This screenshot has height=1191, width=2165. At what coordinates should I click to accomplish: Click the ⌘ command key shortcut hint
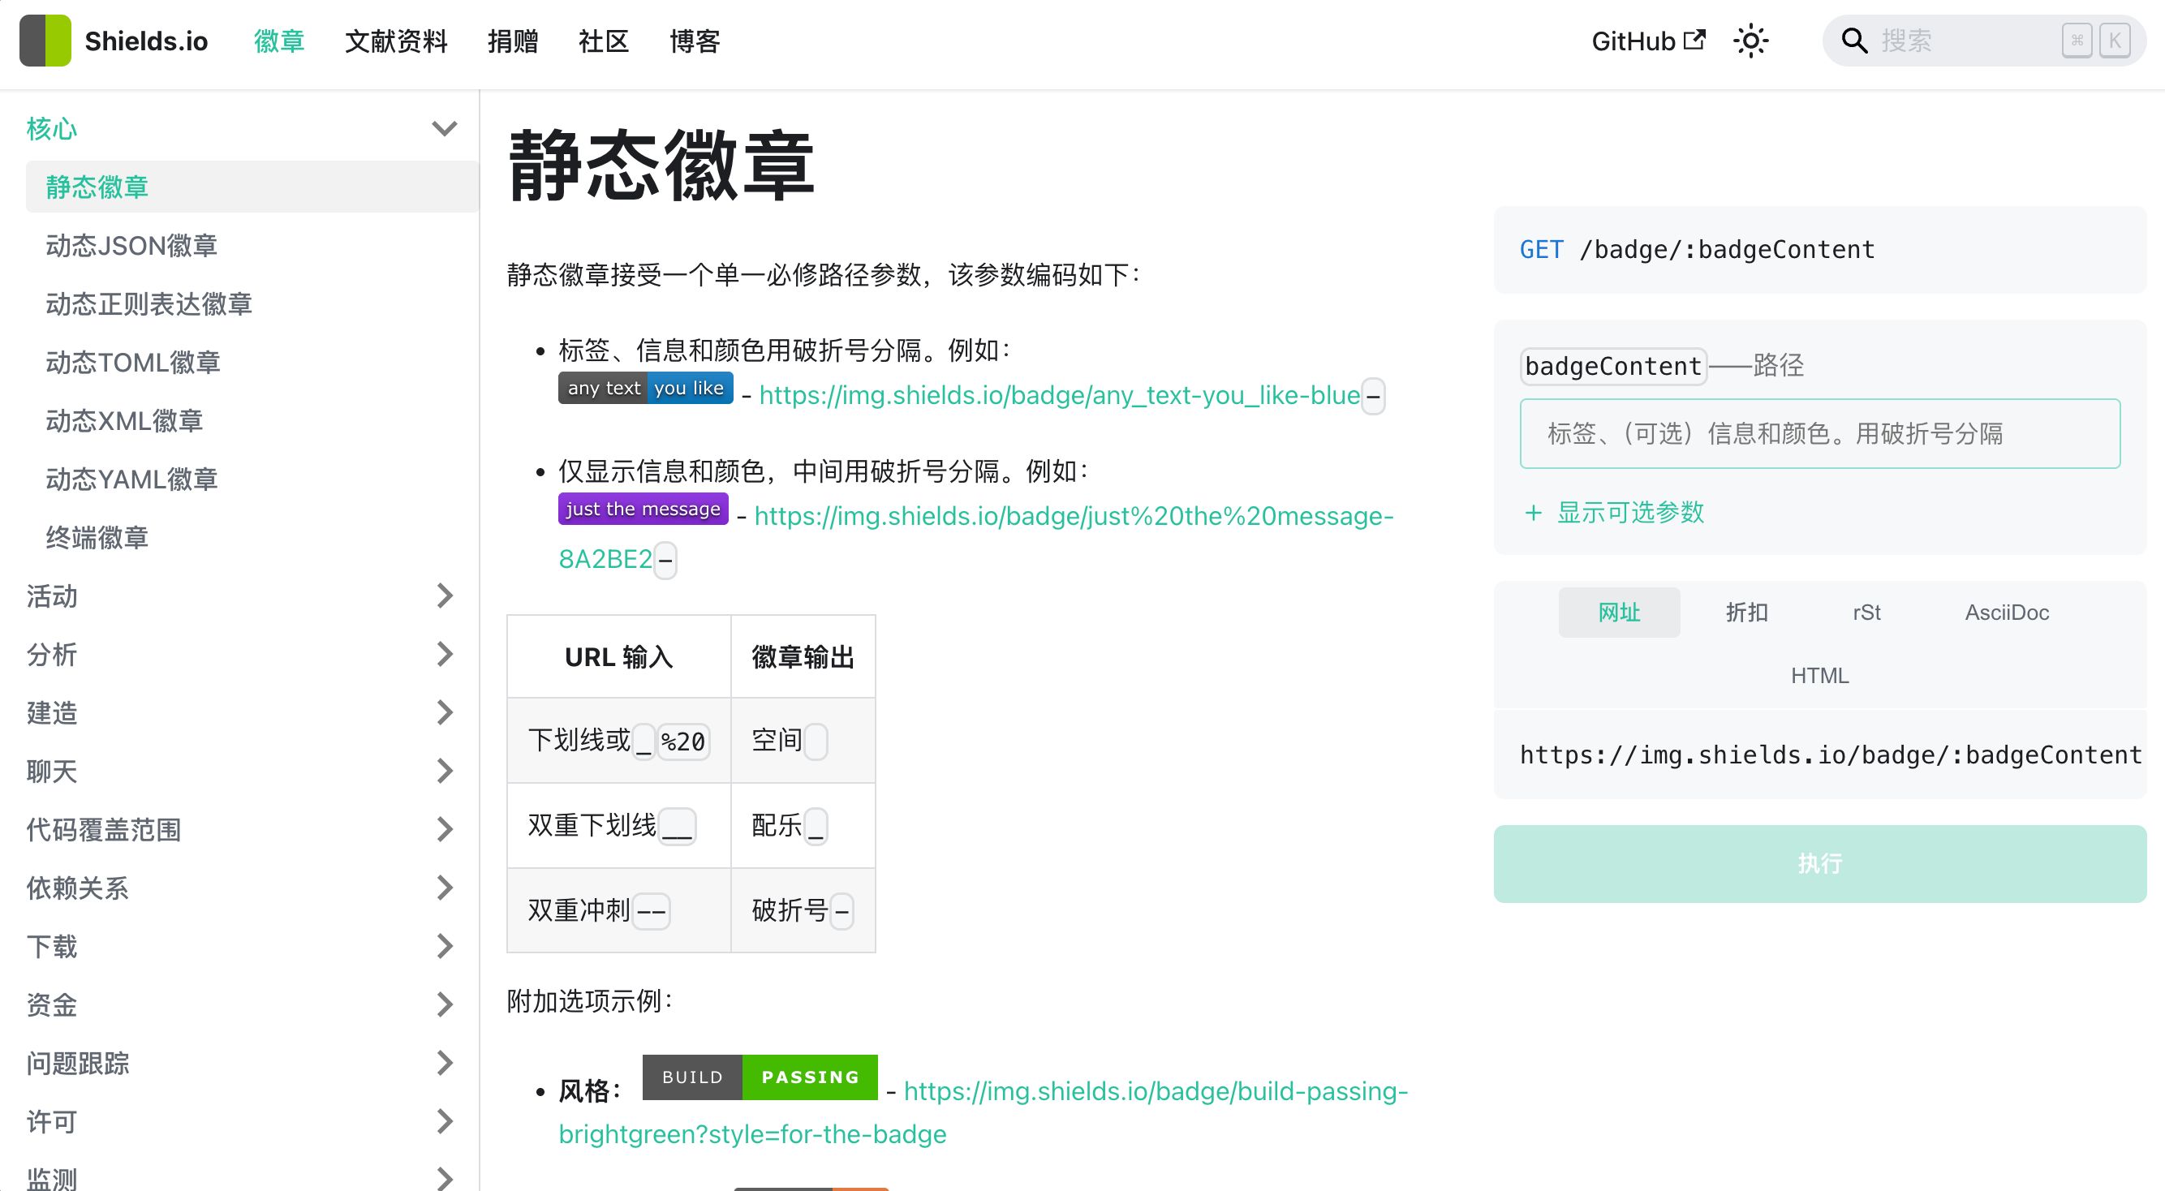[x=2077, y=41]
